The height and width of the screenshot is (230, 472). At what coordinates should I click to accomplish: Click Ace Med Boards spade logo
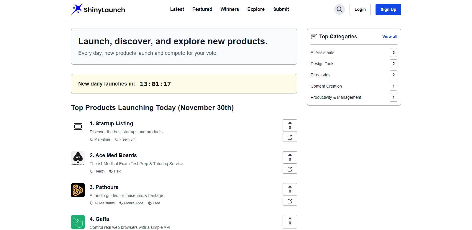pyautogui.click(x=78, y=158)
